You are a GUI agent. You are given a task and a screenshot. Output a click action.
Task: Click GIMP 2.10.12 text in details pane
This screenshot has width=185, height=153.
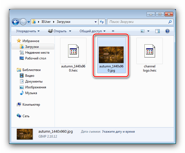pyautogui.click(x=48, y=136)
